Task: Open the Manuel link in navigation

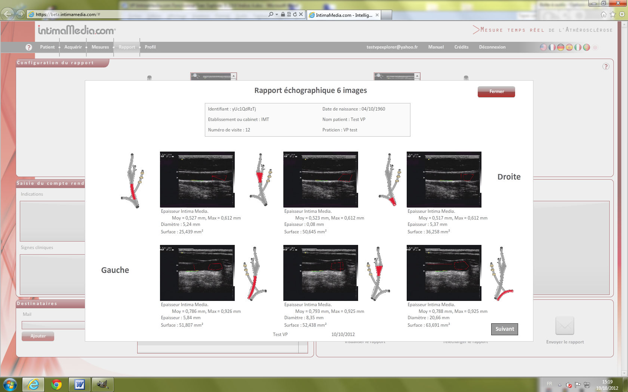Action: coord(436,47)
